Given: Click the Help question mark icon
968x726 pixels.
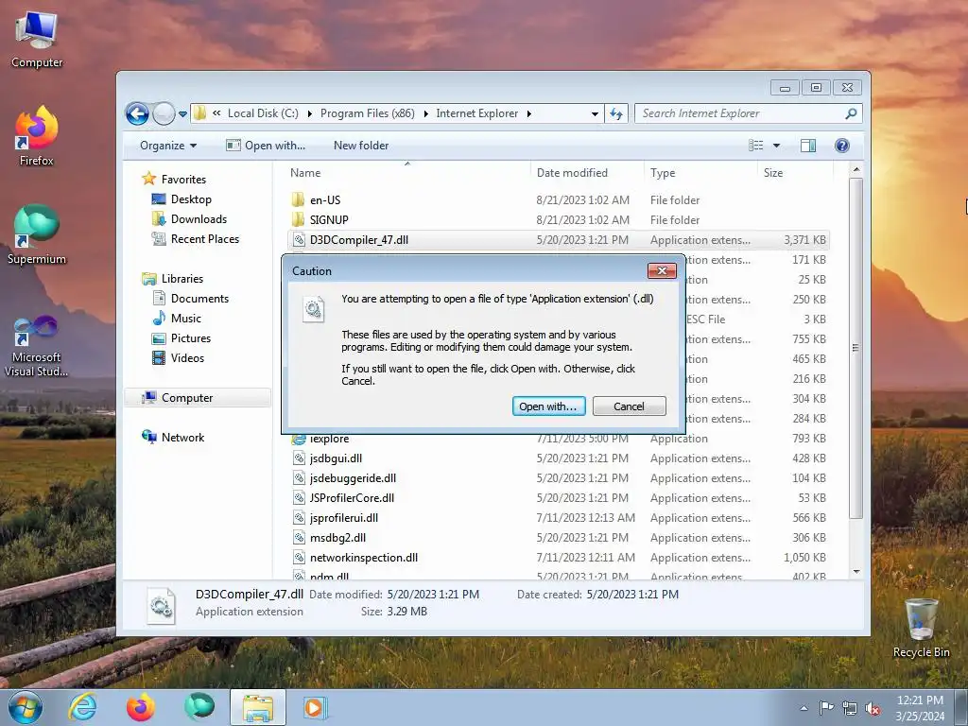Looking at the screenshot, I should (842, 146).
